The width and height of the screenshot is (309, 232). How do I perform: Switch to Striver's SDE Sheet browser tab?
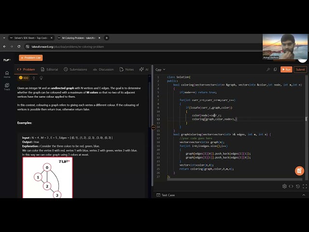(x=30, y=38)
